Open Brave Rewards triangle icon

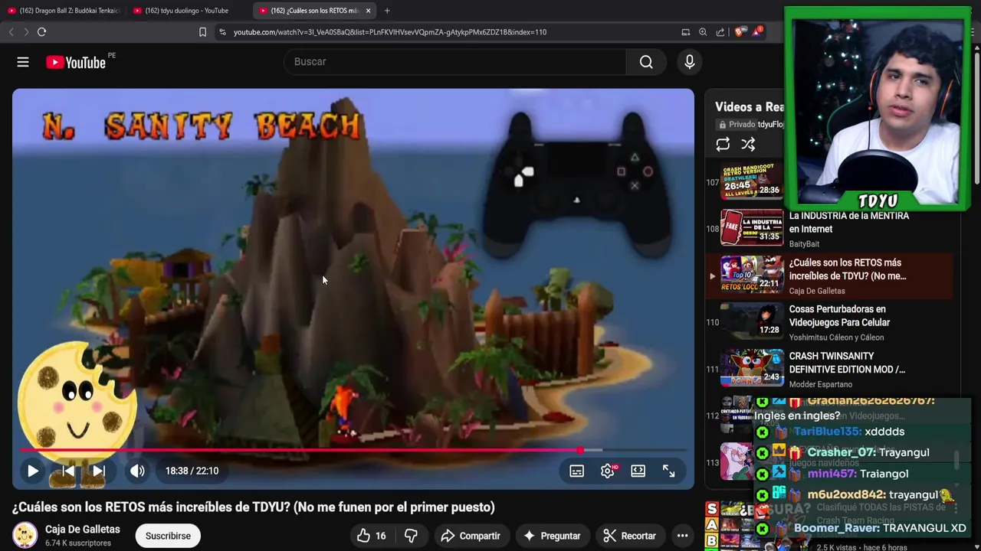(757, 32)
